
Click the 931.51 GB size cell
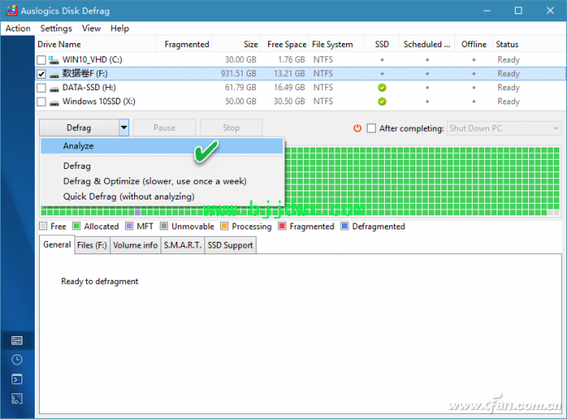point(238,74)
